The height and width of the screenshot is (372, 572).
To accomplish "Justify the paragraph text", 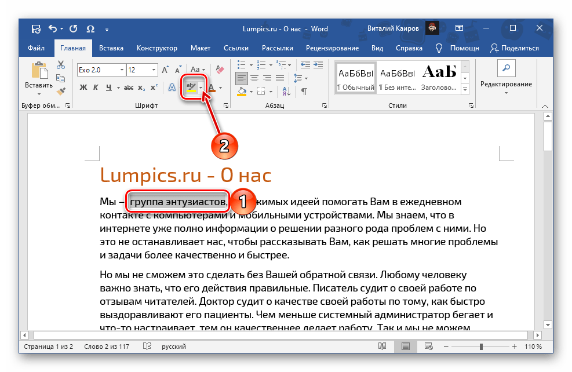I will [x=280, y=78].
